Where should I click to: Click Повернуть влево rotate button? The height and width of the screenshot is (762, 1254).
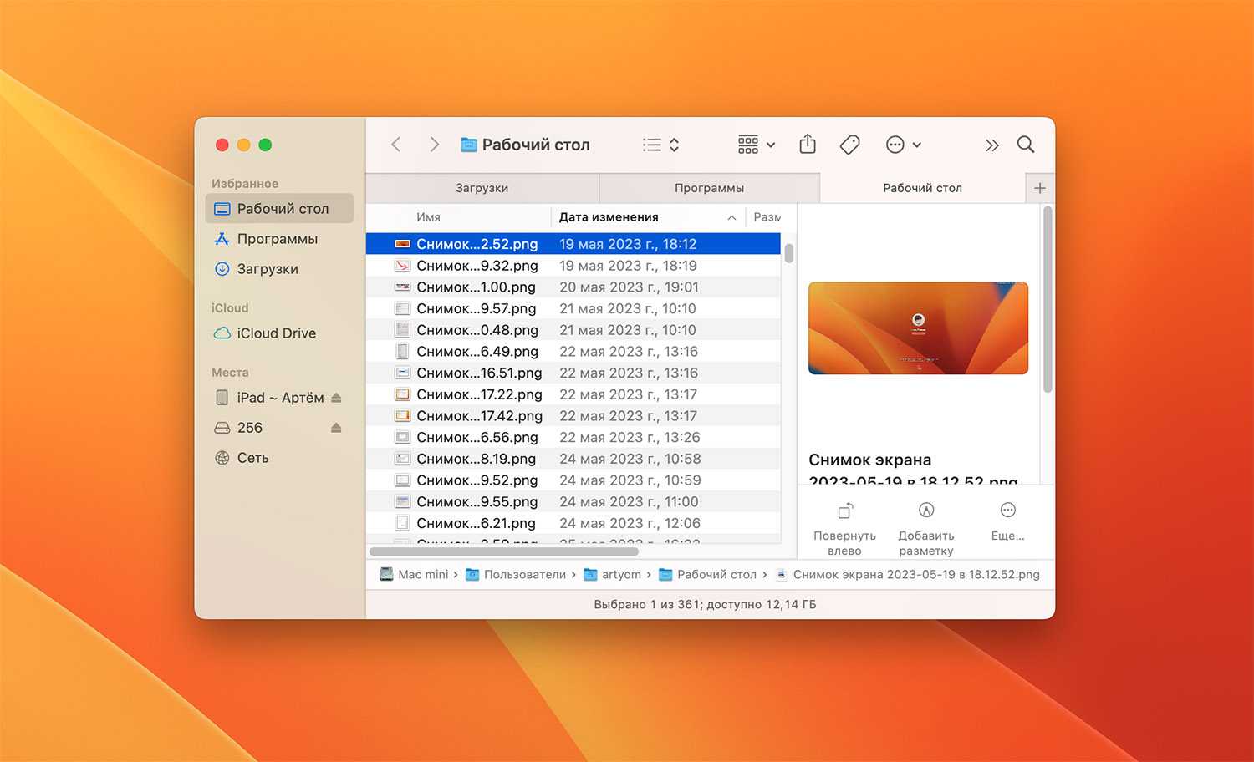pyautogui.click(x=844, y=527)
